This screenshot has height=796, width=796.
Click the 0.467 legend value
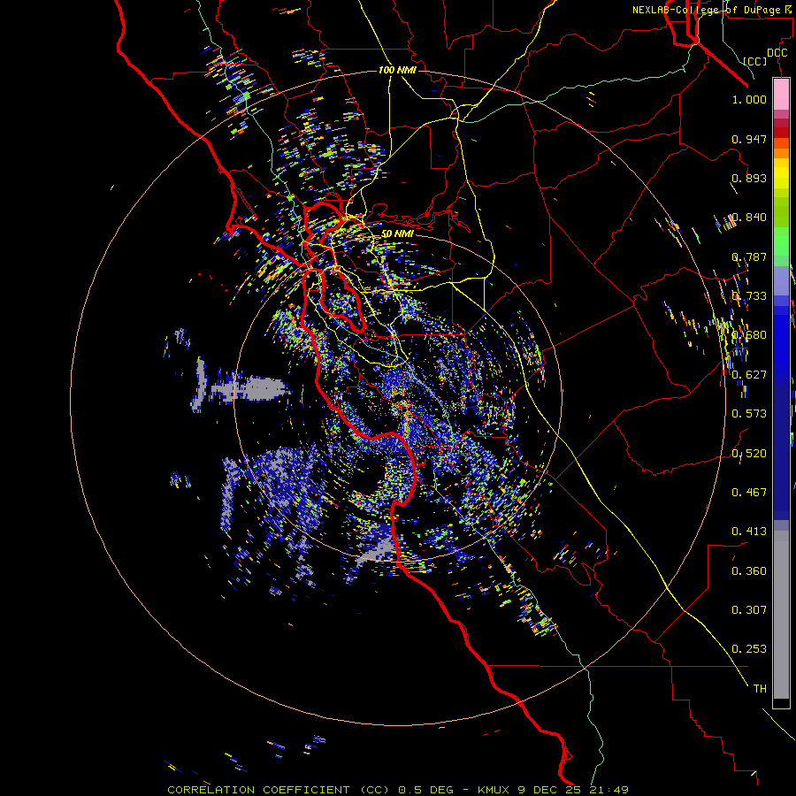pos(749,493)
